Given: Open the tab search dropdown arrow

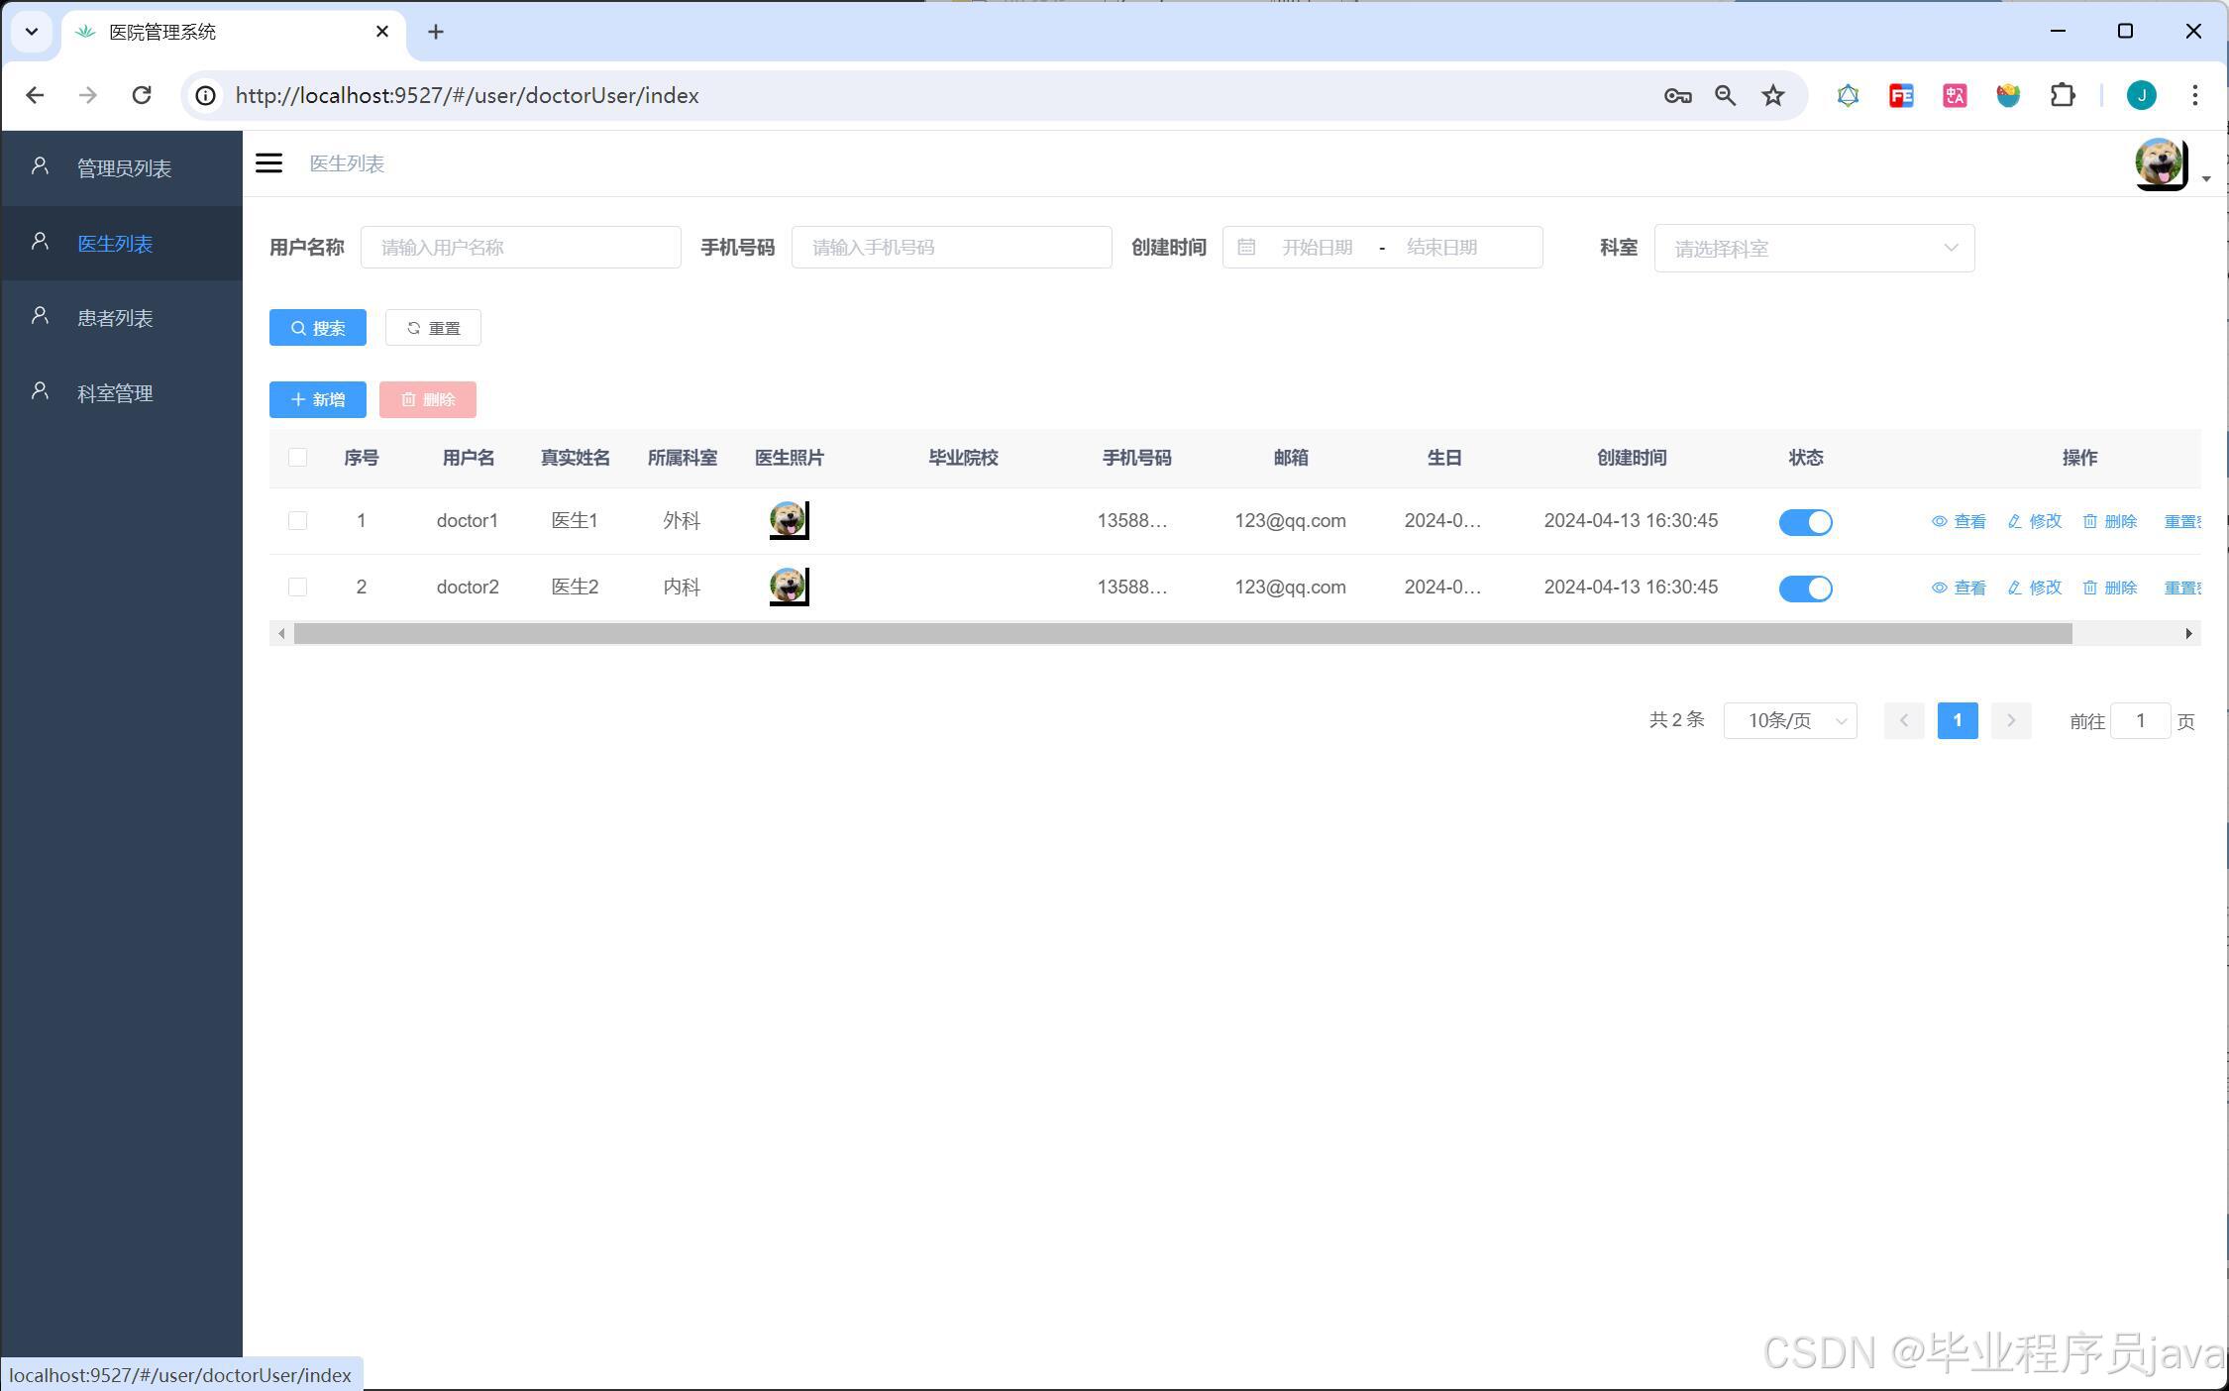Looking at the screenshot, I should (32, 32).
